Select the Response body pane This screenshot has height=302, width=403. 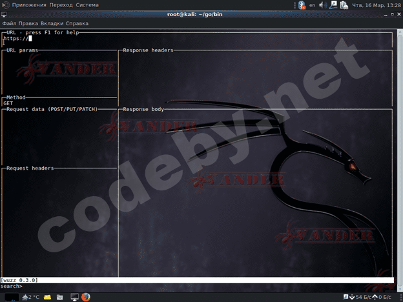(255, 193)
